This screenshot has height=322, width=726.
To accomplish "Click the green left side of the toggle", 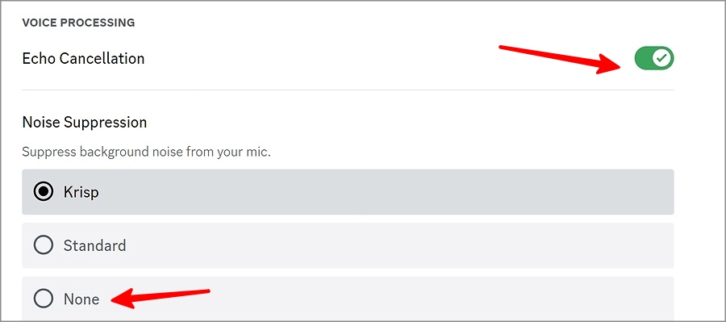I will pos(644,58).
